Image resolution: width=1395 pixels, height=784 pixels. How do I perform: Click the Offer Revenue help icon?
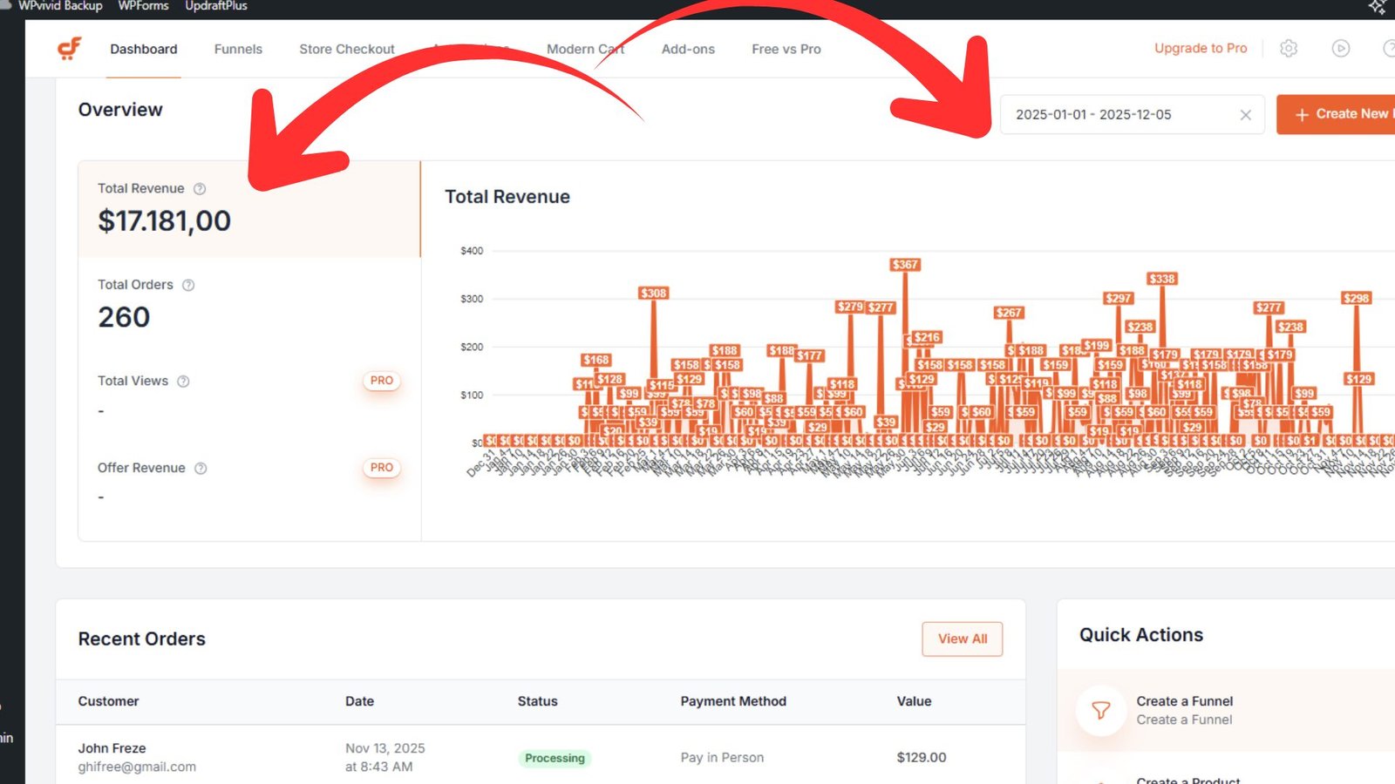(x=201, y=469)
